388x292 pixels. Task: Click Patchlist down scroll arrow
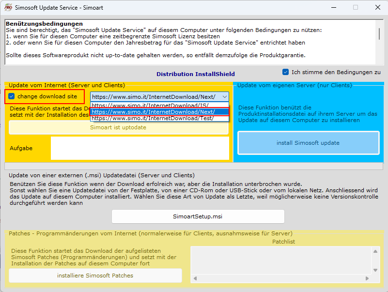pyautogui.click(x=375, y=270)
